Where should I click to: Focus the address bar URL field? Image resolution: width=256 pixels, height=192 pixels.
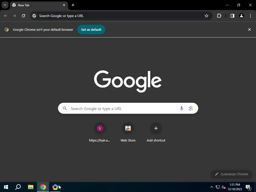(121, 16)
